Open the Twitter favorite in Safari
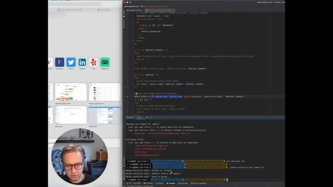333x187 pixels. (71, 62)
